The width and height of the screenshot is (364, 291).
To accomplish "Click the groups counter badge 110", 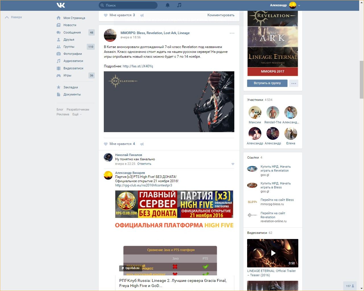I will click(91, 47).
